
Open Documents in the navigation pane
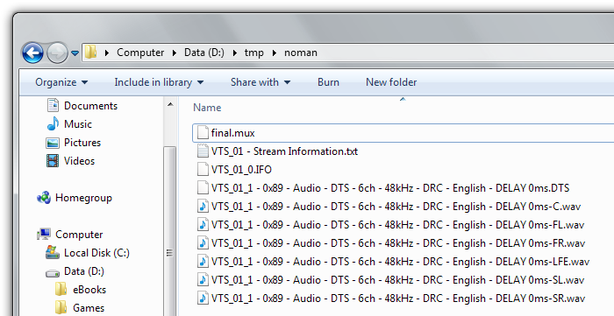pyautogui.click(x=90, y=106)
